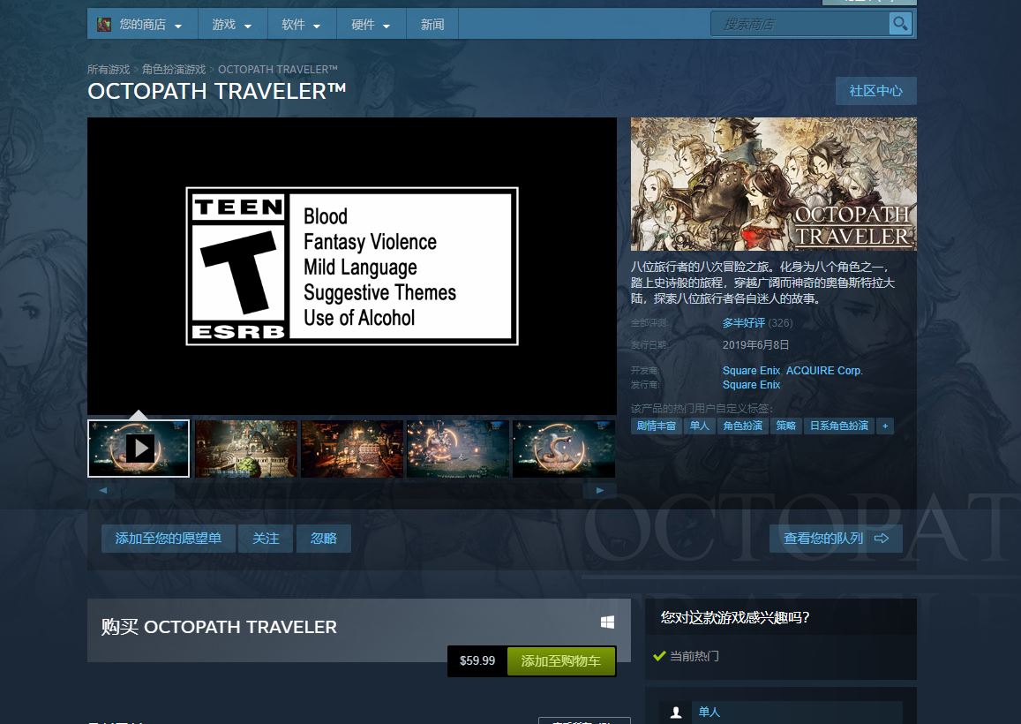Viewport: 1021px width, 724px height.
Task: Click the 忽略 ignore button
Action: 324,539
